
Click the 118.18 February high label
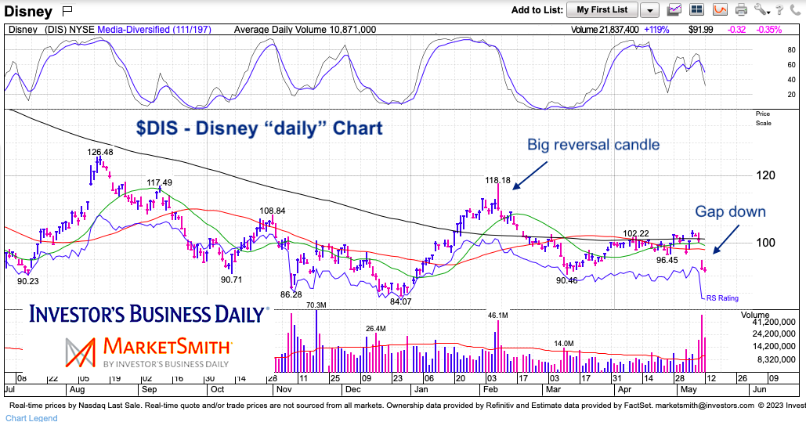point(497,180)
